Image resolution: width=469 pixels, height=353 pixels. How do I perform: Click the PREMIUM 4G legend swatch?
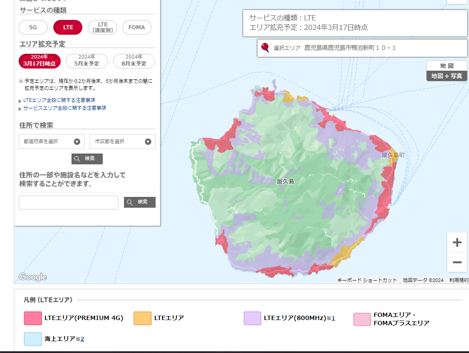(x=33, y=318)
